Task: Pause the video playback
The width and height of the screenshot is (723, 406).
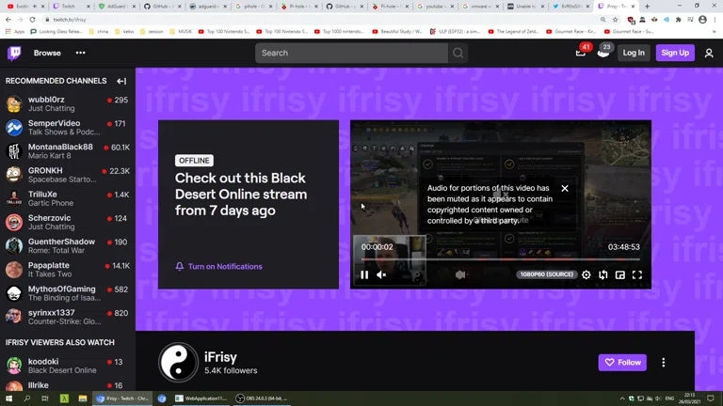Action: click(364, 275)
